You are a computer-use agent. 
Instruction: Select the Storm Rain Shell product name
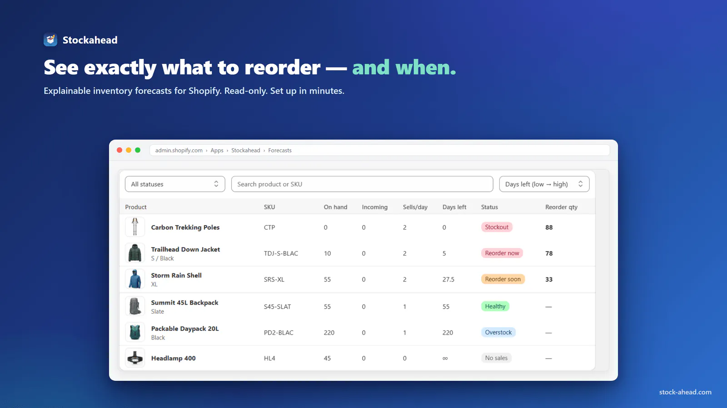tap(176, 275)
